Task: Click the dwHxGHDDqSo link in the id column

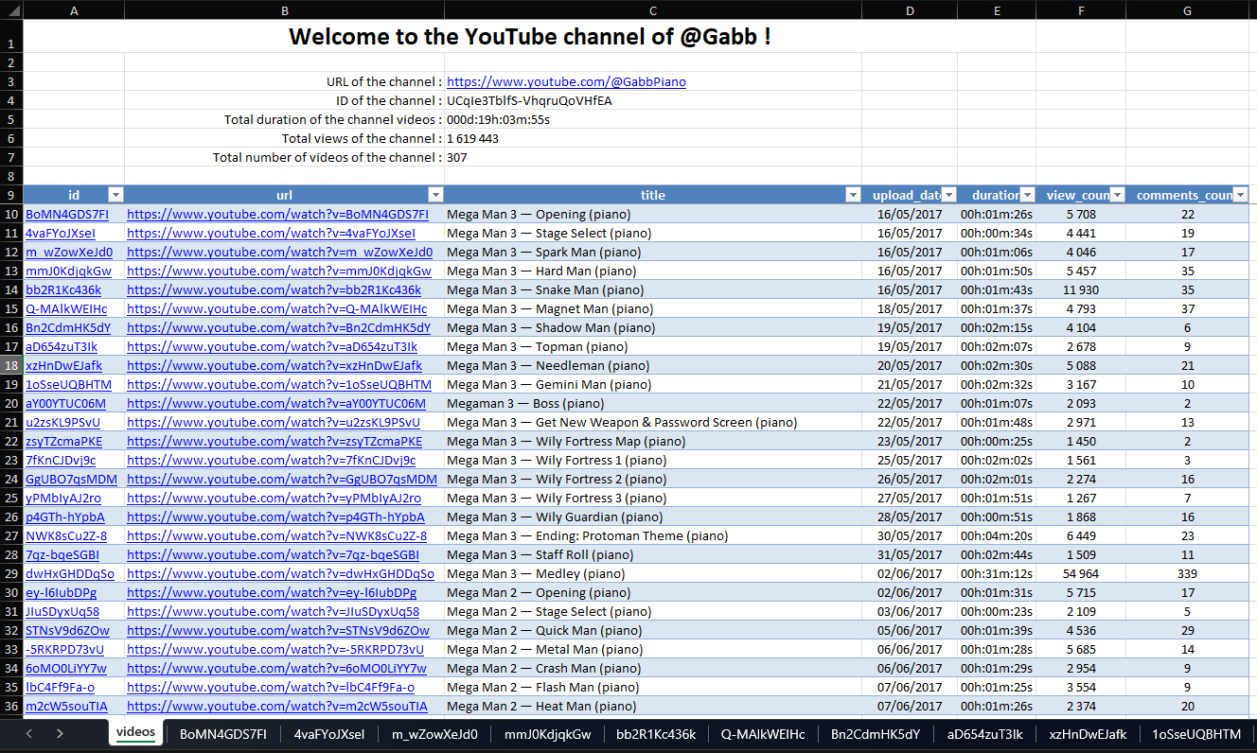Action: [70, 574]
